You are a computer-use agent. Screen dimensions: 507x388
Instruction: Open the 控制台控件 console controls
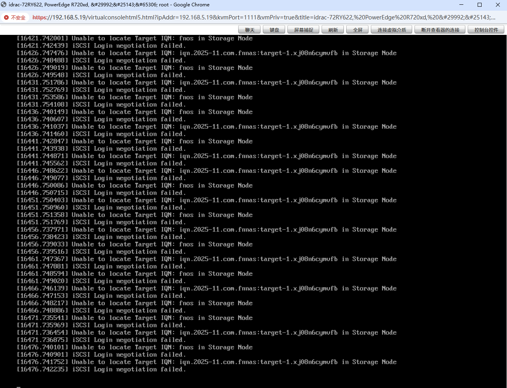pos(486,30)
